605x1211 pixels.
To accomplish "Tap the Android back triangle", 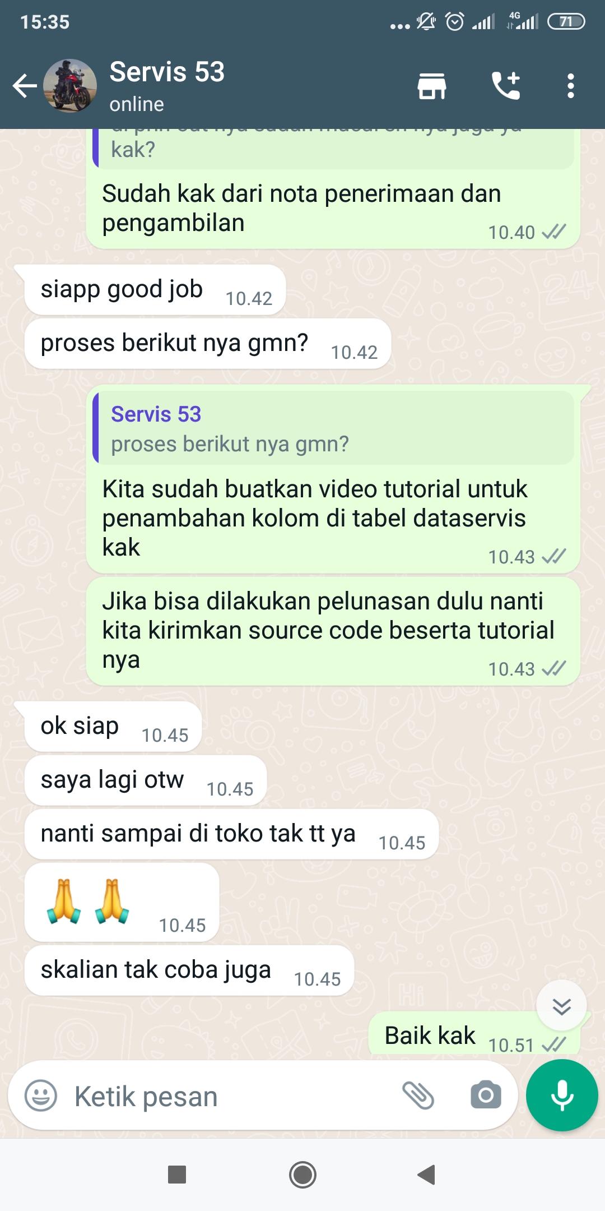I will pos(427,1175).
